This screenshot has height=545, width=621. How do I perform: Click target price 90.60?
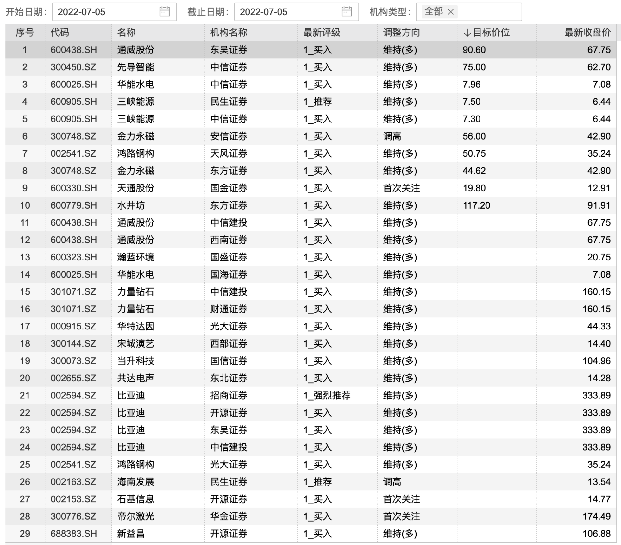[474, 50]
